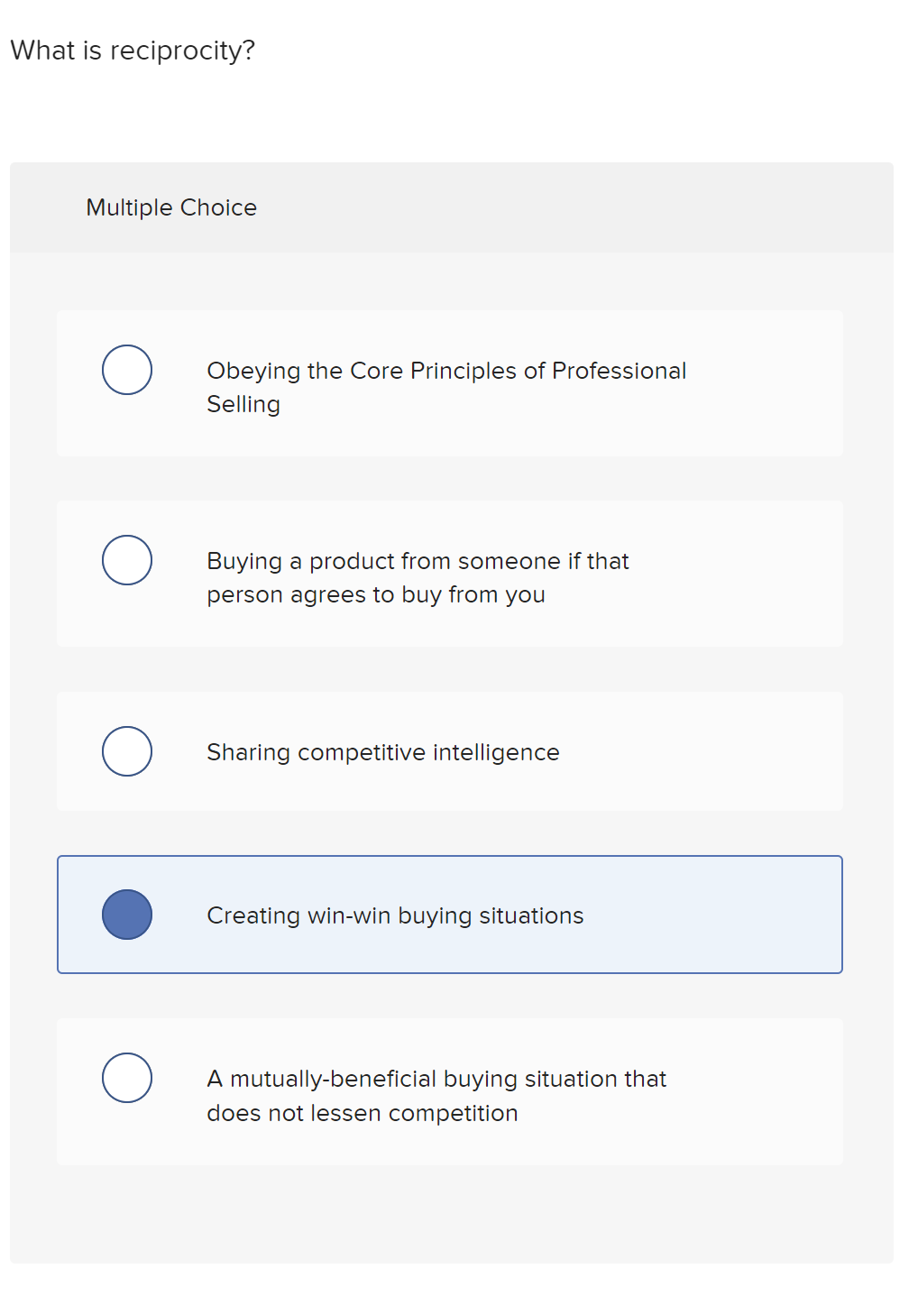The image size is (918, 1315).
Task: Click the border of the selected answer card
Action: [x=449, y=858]
